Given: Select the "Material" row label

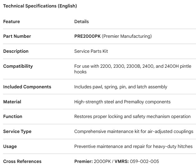Looking at the screenshot, I should pyautogui.click(x=12, y=102).
